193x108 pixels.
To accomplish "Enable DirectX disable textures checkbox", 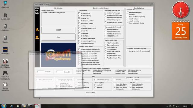I will tap(79, 13).
